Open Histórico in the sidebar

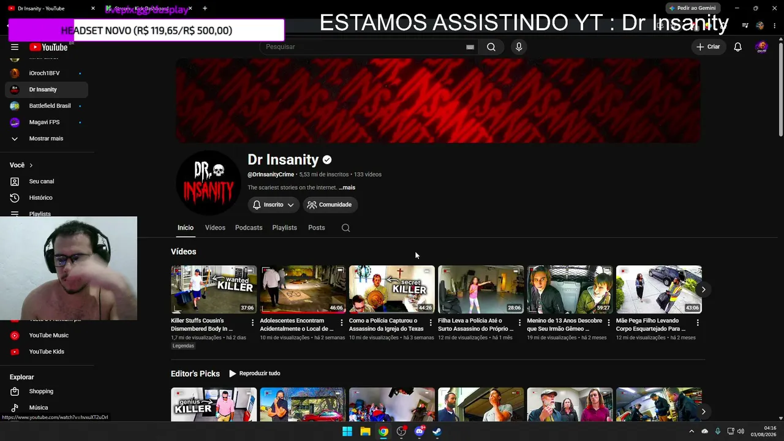pyautogui.click(x=47, y=198)
